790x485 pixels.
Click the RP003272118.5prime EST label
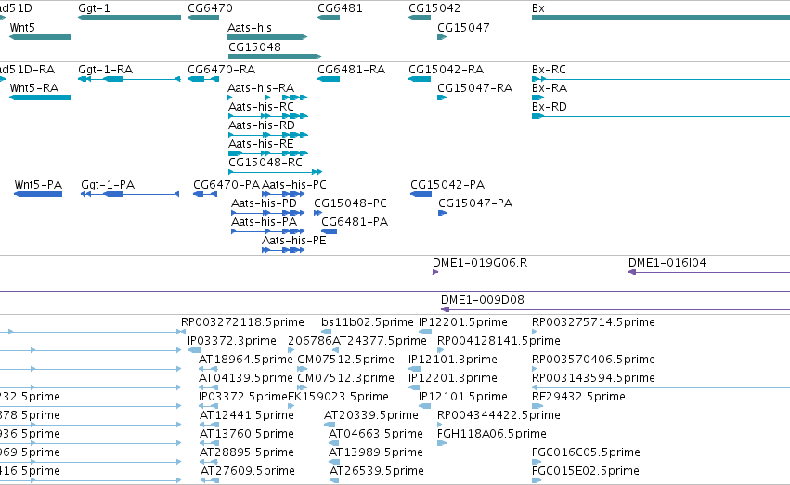pyautogui.click(x=242, y=322)
